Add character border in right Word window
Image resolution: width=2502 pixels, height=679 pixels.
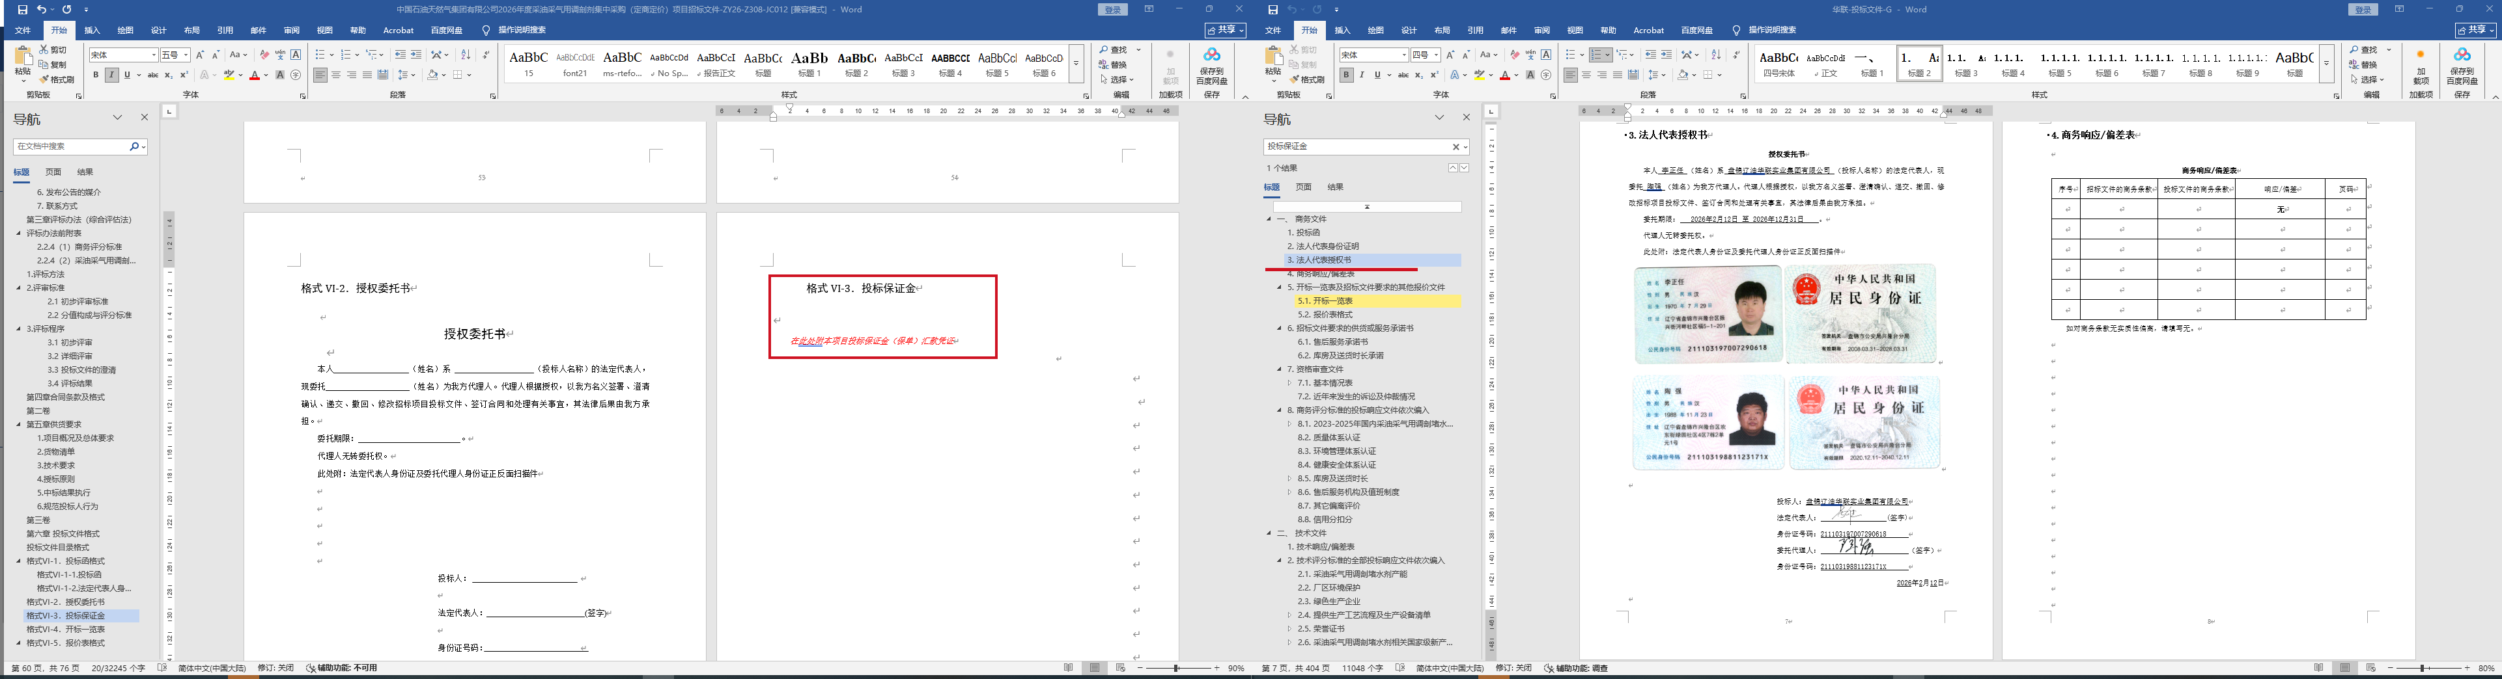click(1546, 55)
